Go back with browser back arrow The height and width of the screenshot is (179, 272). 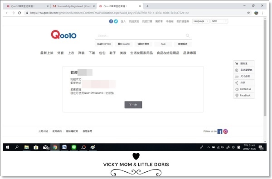point(7,13)
